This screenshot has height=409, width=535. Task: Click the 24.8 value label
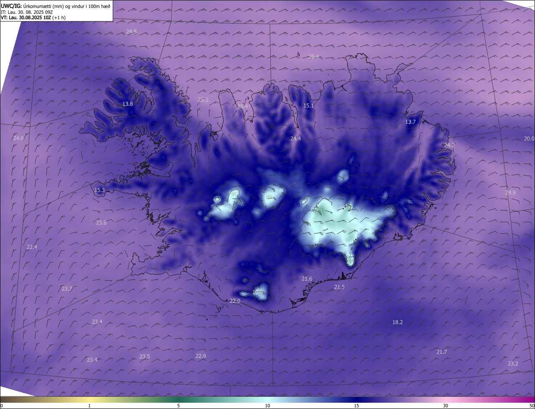(131, 32)
